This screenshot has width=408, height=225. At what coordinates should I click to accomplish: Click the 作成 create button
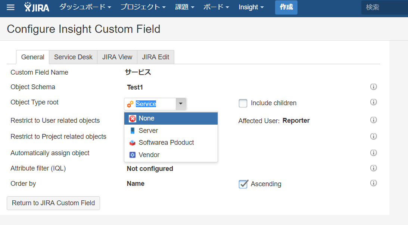click(x=286, y=7)
